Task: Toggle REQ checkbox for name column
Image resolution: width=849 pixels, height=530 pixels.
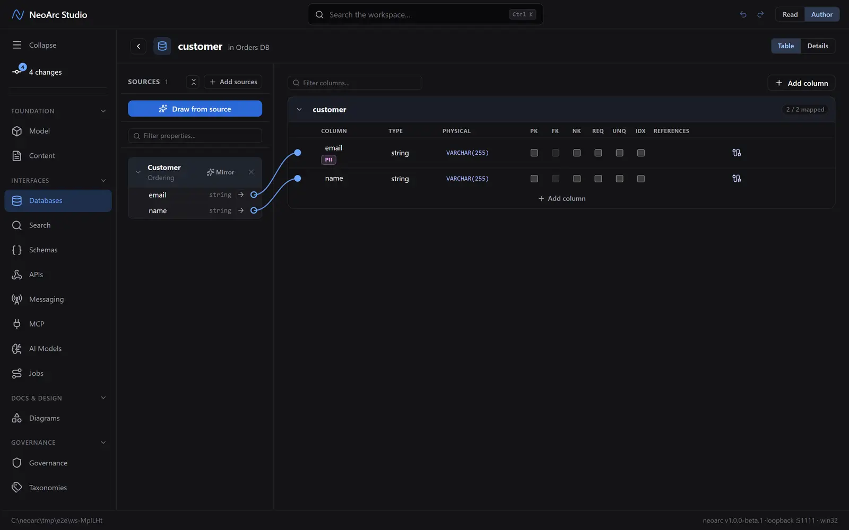Action: click(598, 179)
